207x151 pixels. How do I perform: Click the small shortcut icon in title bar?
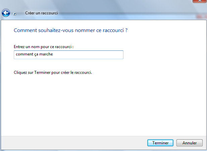point(14,14)
